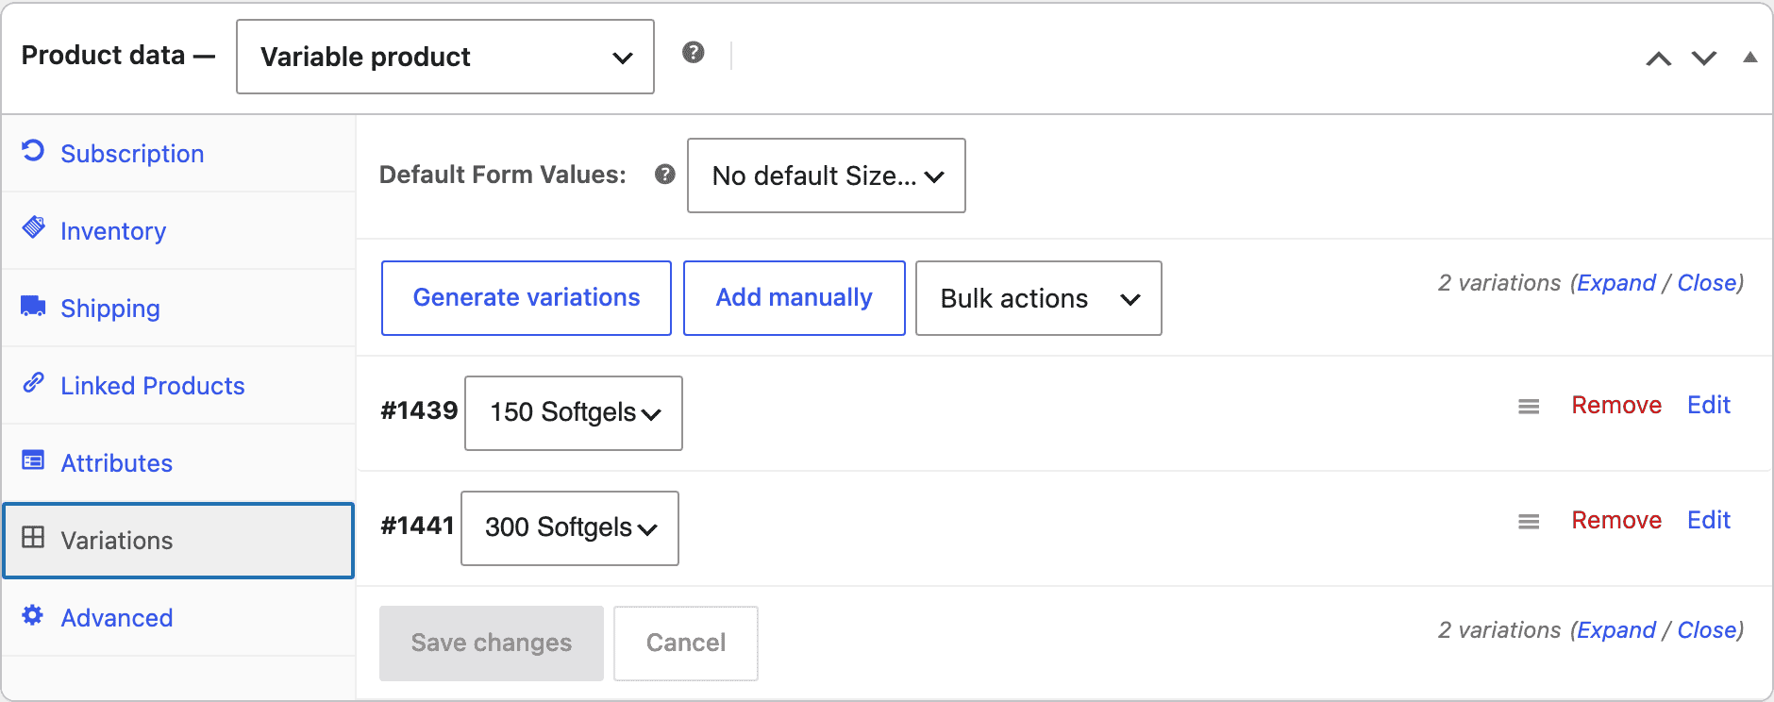Open the 300 Softgels attribute dropdown
Screen dimensions: 1774x702
(570, 528)
